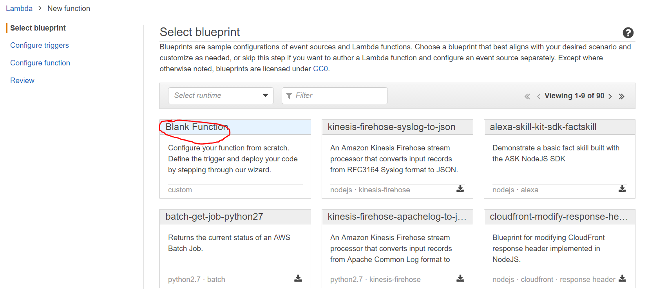Go to the previous page of blueprints
Viewport: 648px width, 289px height.
coord(539,96)
